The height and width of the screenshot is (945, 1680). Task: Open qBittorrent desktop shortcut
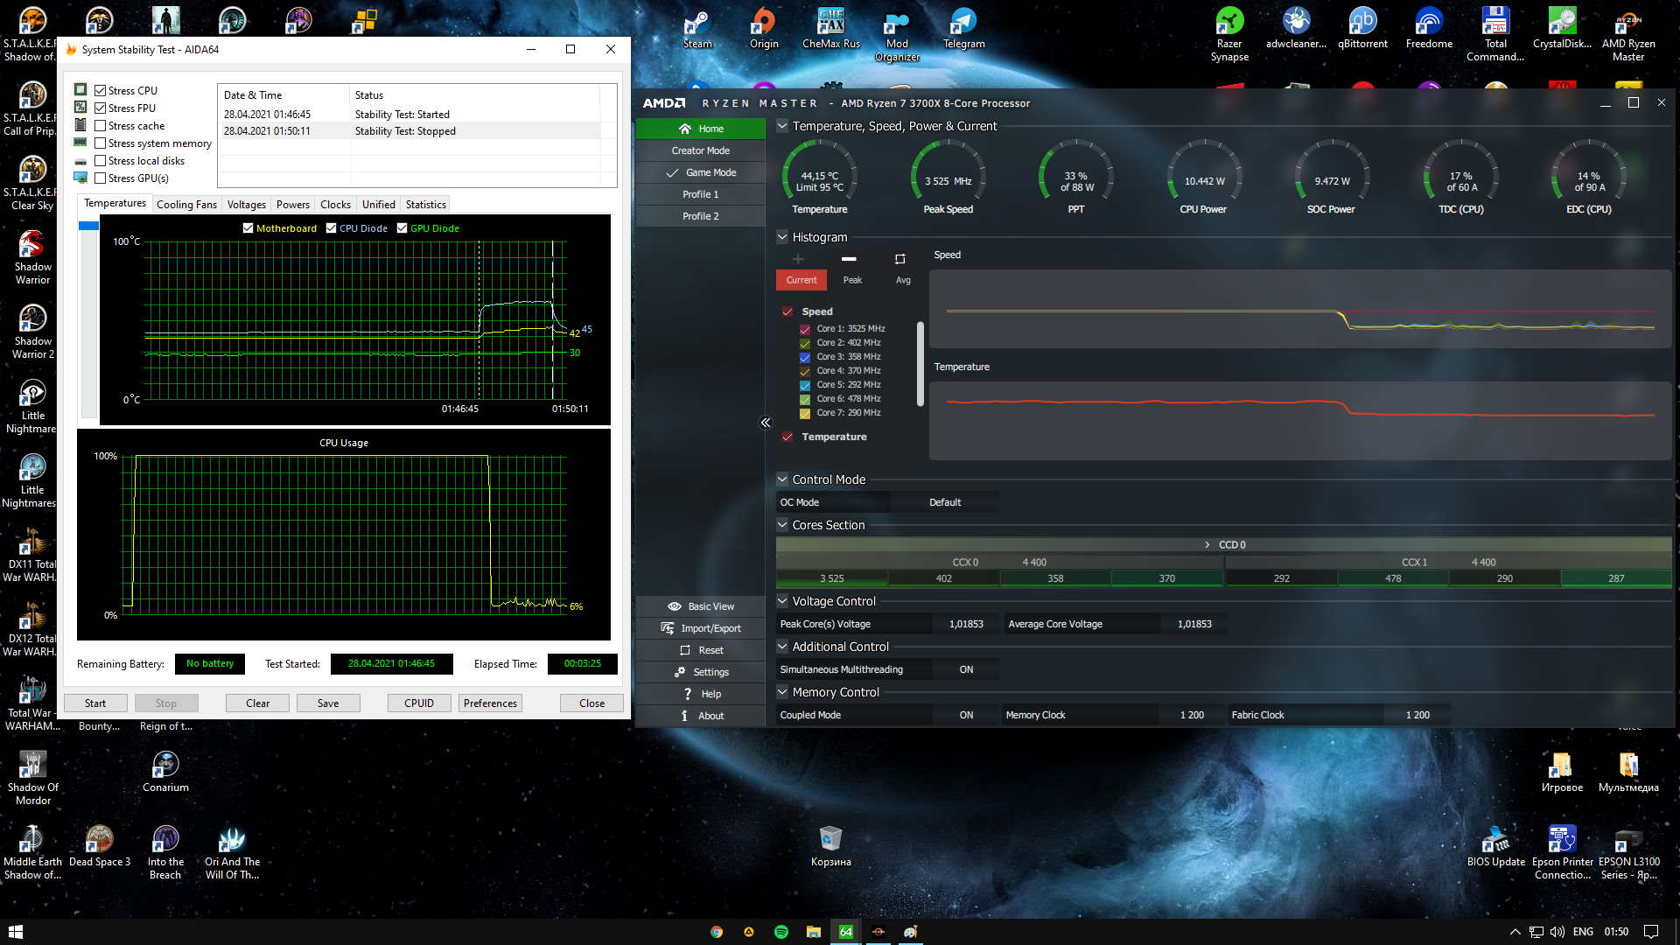[1362, 29]
